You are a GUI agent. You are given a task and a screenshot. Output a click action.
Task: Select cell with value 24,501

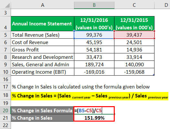coord(134,42)
